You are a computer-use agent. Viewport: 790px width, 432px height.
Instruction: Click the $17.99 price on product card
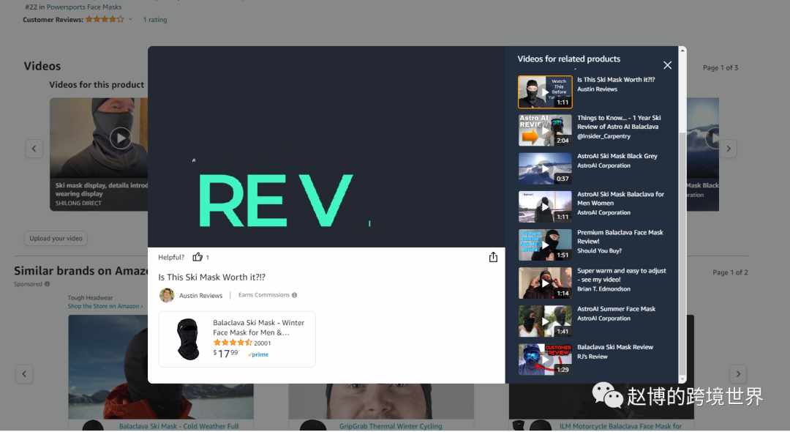pyautogui.click(x=225, y=354)
